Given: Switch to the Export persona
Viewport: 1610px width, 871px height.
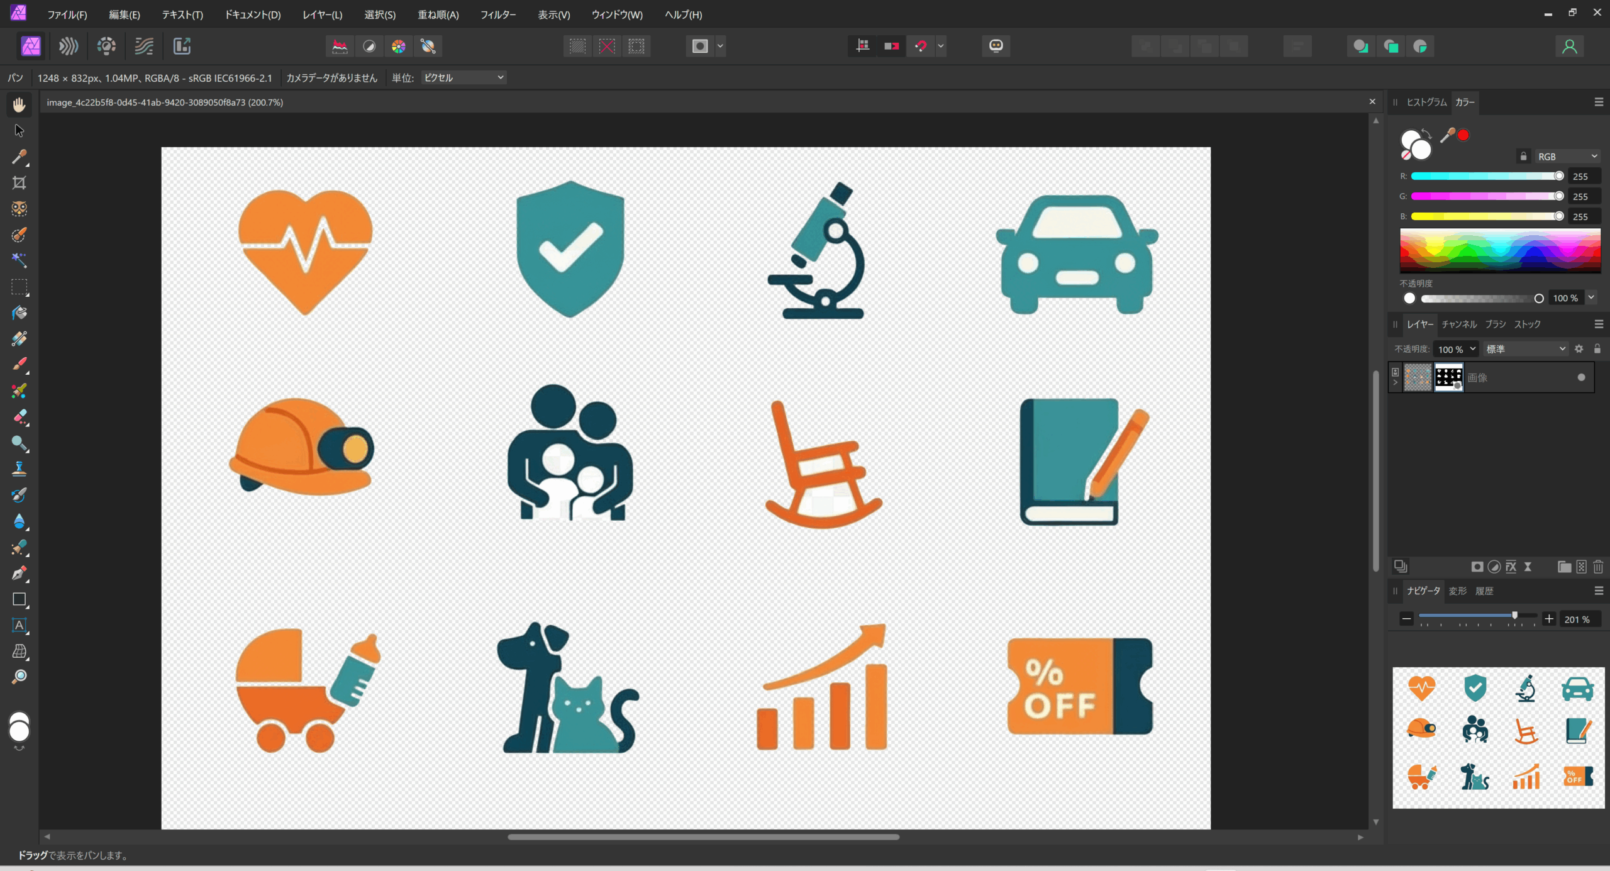Looking at the screenshot, I should [x=182, y=46].
